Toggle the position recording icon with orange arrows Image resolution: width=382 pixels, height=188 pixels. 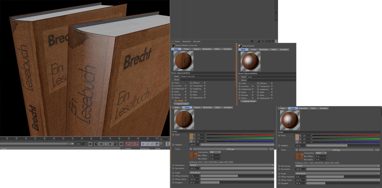tap(143, 144)
